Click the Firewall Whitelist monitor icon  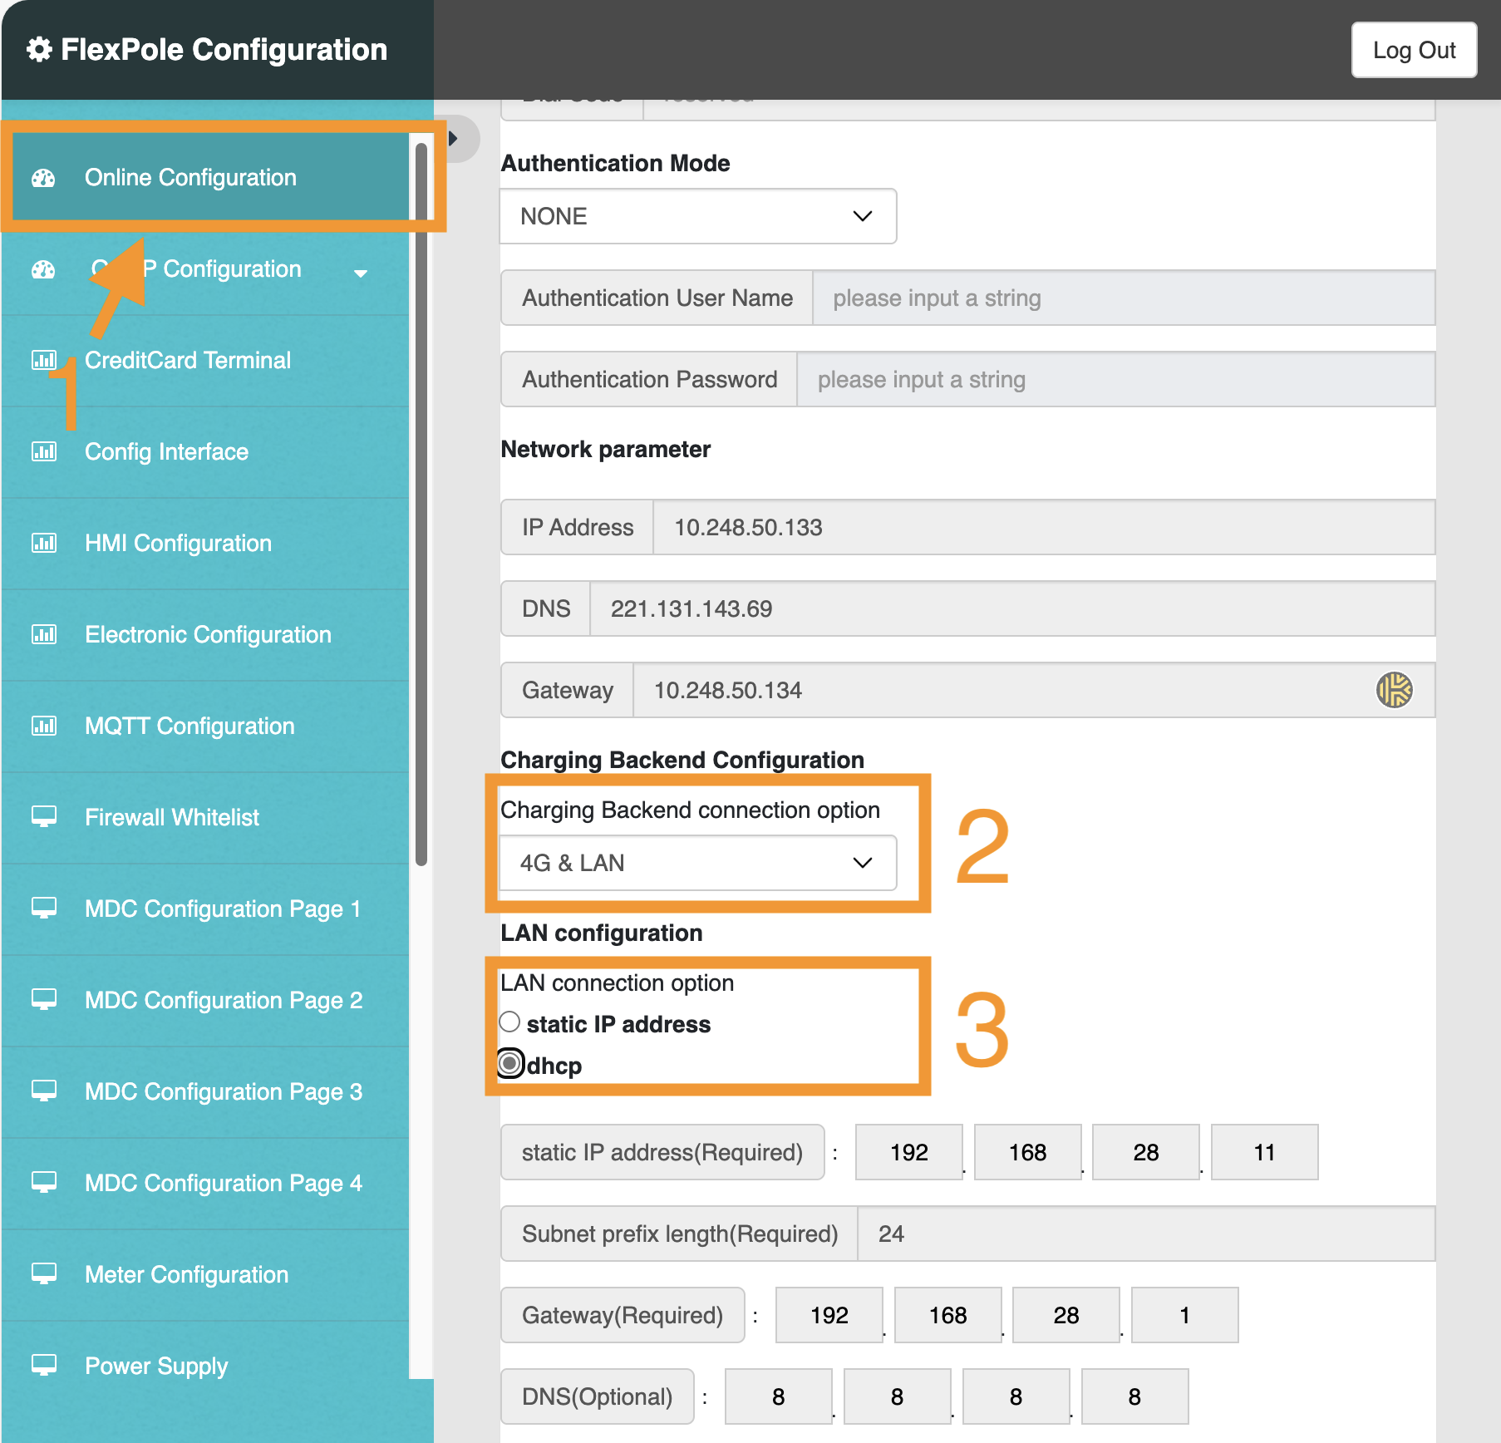click(43, 817)
